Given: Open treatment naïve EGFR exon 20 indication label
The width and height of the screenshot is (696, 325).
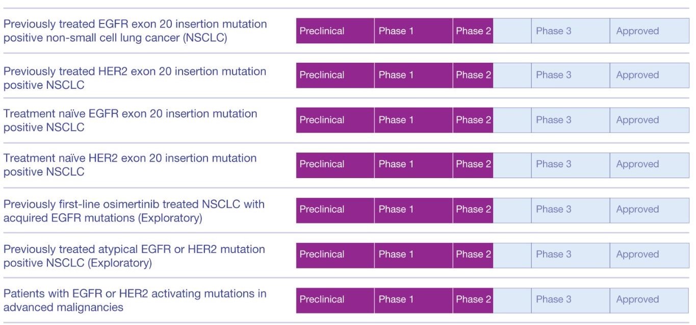Looking at the screenshot, I should pyautogui.click(x=130, y=120).
